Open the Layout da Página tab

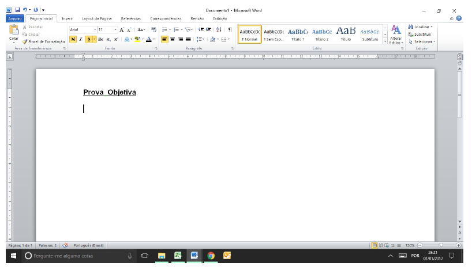pyautogui.click(x=97, y=18)
